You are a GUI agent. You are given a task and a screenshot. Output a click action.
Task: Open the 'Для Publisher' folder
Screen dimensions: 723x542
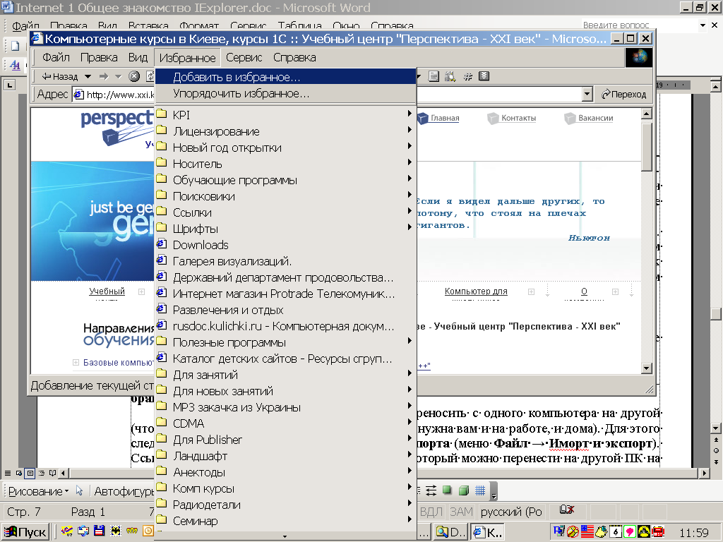tap(285, 440)
